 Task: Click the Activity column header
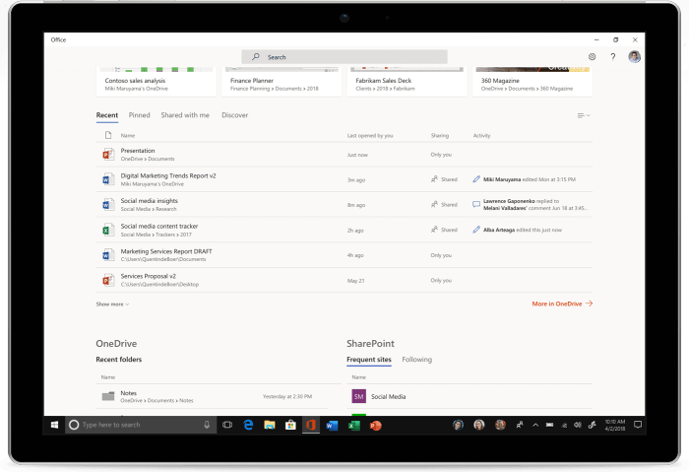[x=481, y=135]
